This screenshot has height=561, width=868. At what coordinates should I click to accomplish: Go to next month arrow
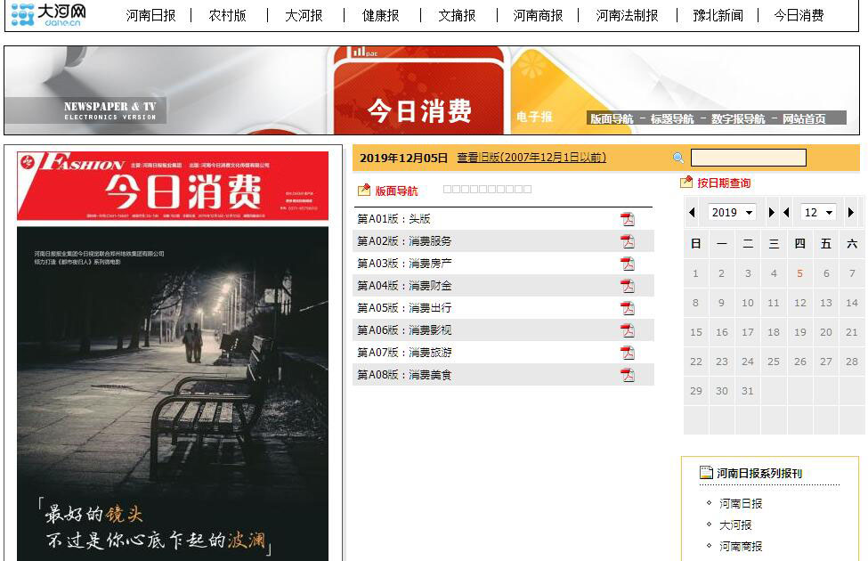click(851, 213)
